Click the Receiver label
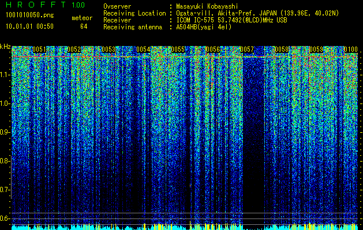 click(117, 20)
